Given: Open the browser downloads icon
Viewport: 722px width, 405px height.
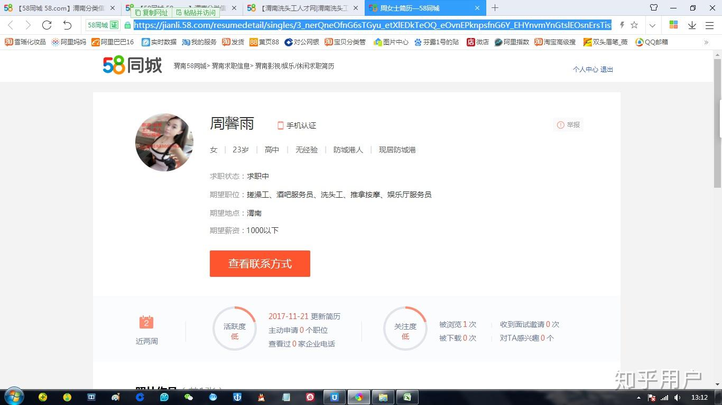Looking at the screenshot, I should 692,25.
